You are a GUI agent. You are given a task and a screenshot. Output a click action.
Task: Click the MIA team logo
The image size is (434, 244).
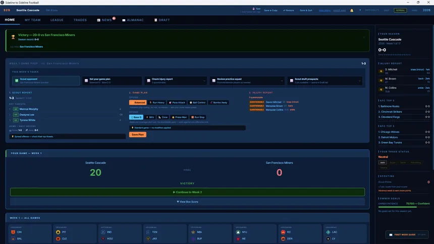coord(193,232)
